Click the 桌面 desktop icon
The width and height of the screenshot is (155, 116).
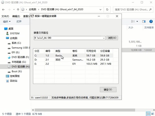coord(6,29)
